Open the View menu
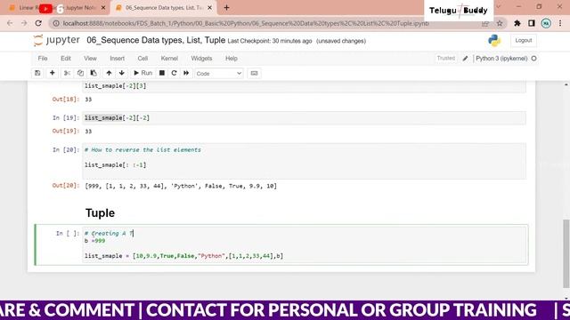 [90, 59]
